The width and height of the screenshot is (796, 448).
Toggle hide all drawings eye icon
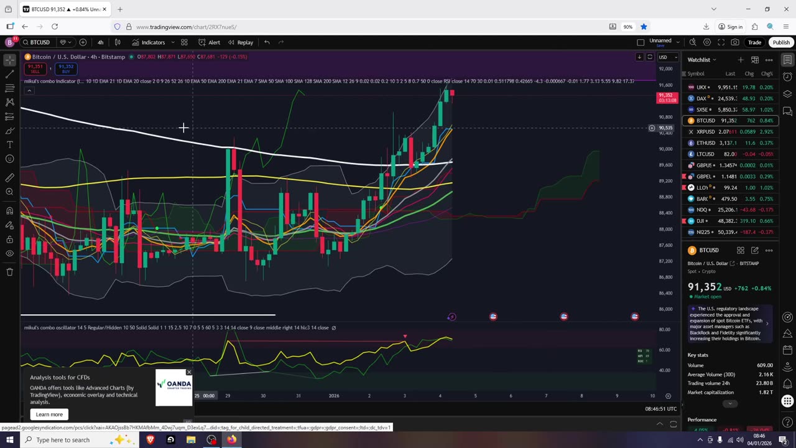tap(9, 253)
